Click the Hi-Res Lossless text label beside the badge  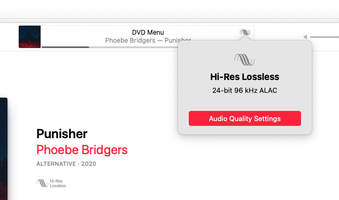pyautogui.click(x=58, y=183)
